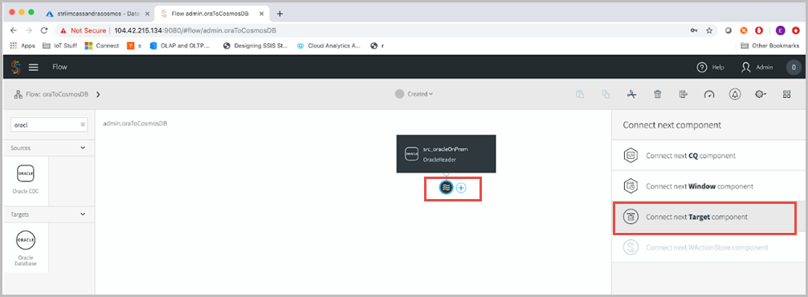The height and width of the screenshot is (297, 808).
Task: Open a new browser tab
Action: pos(280,14)
